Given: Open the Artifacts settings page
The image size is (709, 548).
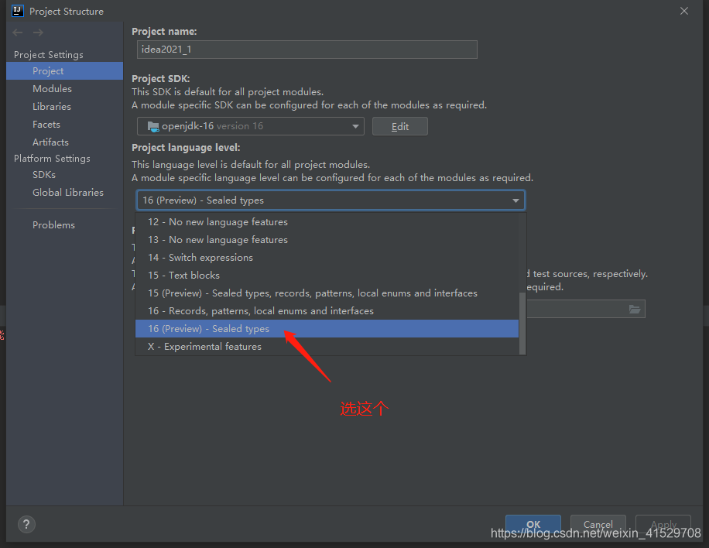Looking at the screenshot, I should pyautogui.click(x=50, y=142).
